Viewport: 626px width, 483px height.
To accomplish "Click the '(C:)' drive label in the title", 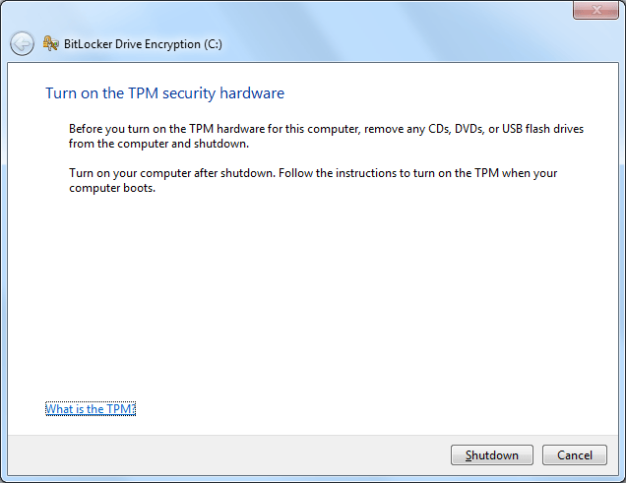I will 214,44.
